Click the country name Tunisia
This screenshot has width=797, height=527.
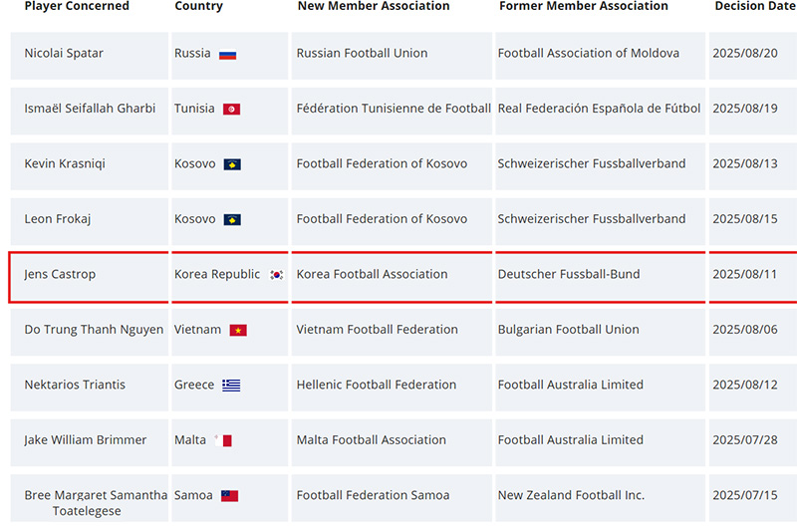(x=194, y=109)
